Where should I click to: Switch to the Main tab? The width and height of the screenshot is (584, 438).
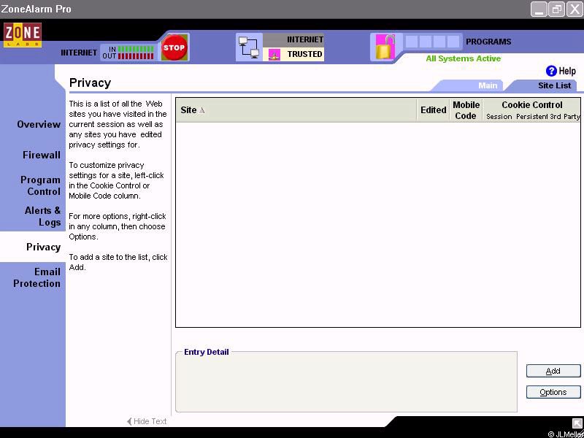point(488,85)
